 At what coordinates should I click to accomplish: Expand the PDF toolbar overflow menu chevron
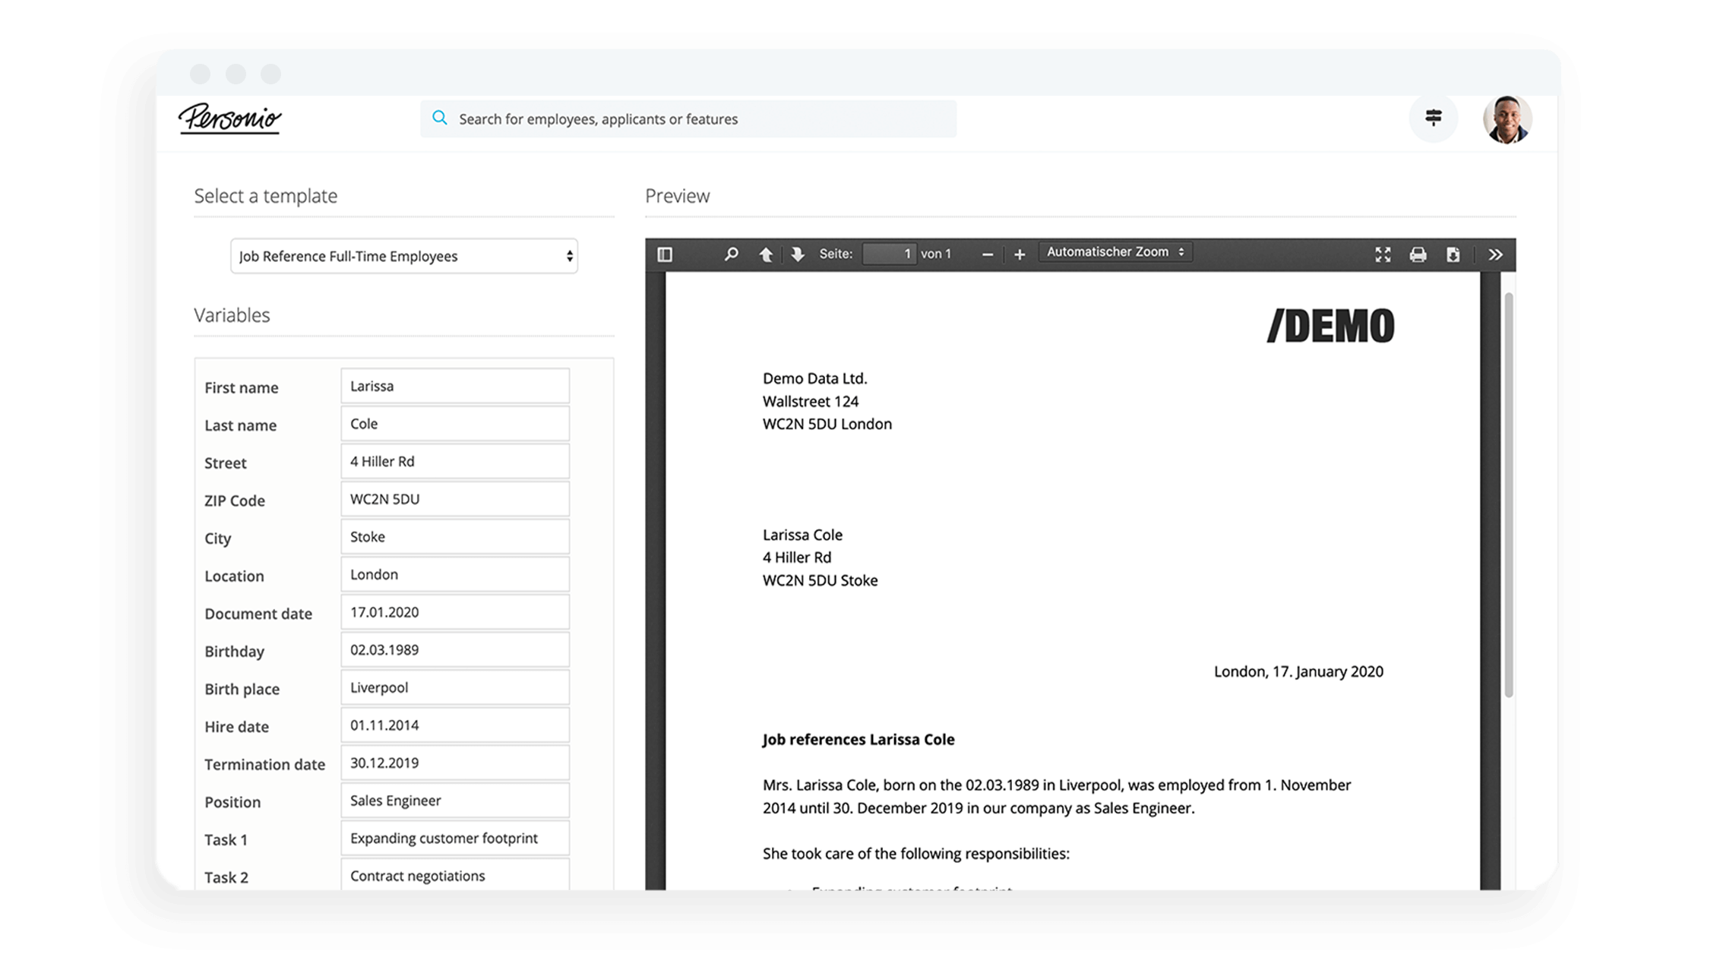pyautogui.click(x=1495, y=254)
